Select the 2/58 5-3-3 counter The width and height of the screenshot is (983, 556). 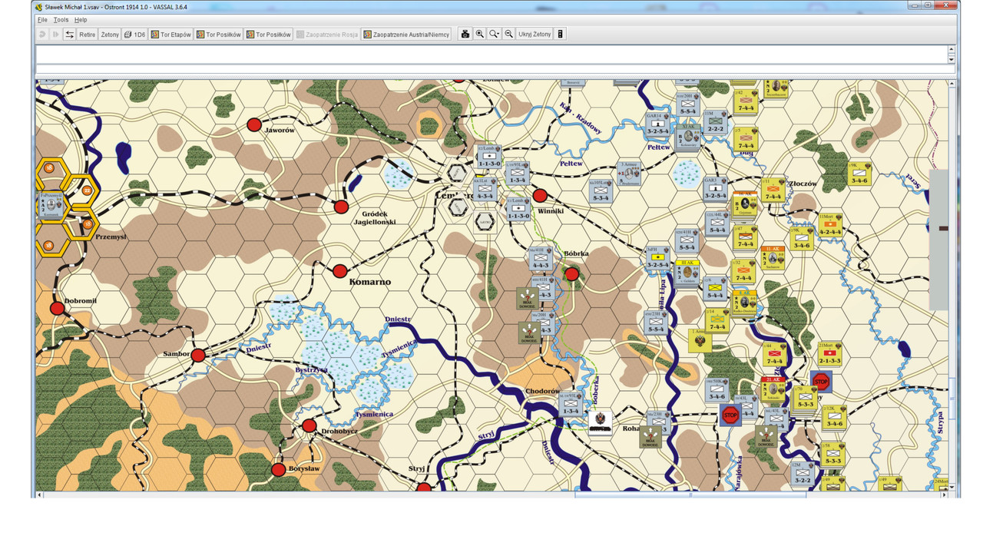[832, 455]
